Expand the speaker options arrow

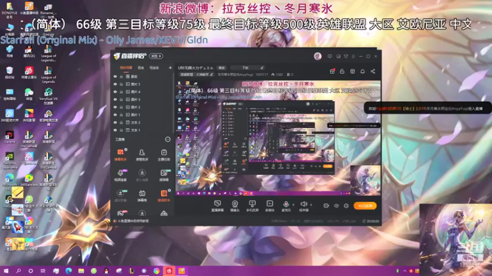click(x=311, y=205)
